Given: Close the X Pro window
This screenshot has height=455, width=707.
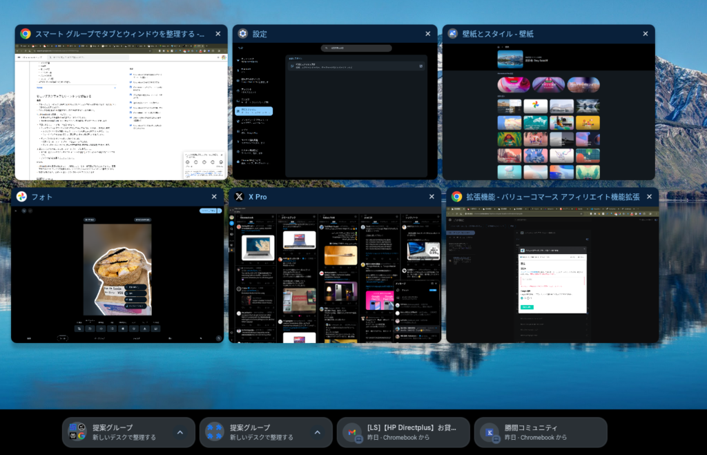Looking at the screenshot, I should [x=430, y=197].
